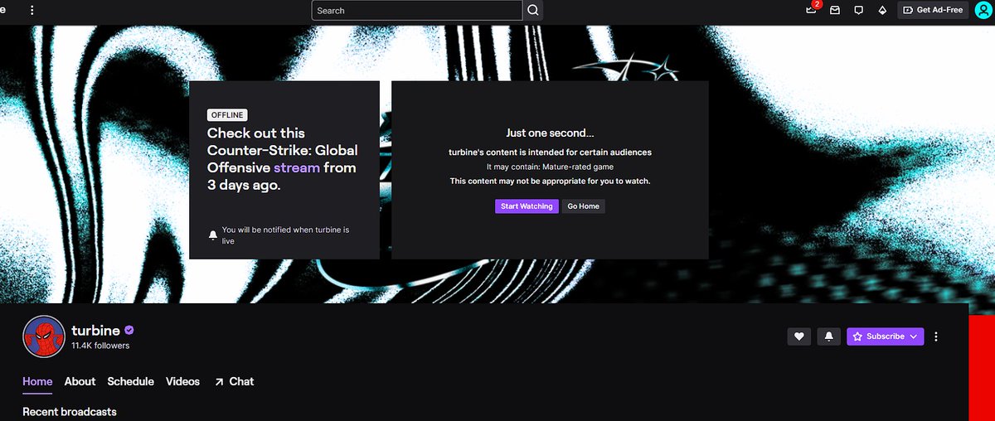Open the 'stream' link in offline card

[x=297, y=167]
